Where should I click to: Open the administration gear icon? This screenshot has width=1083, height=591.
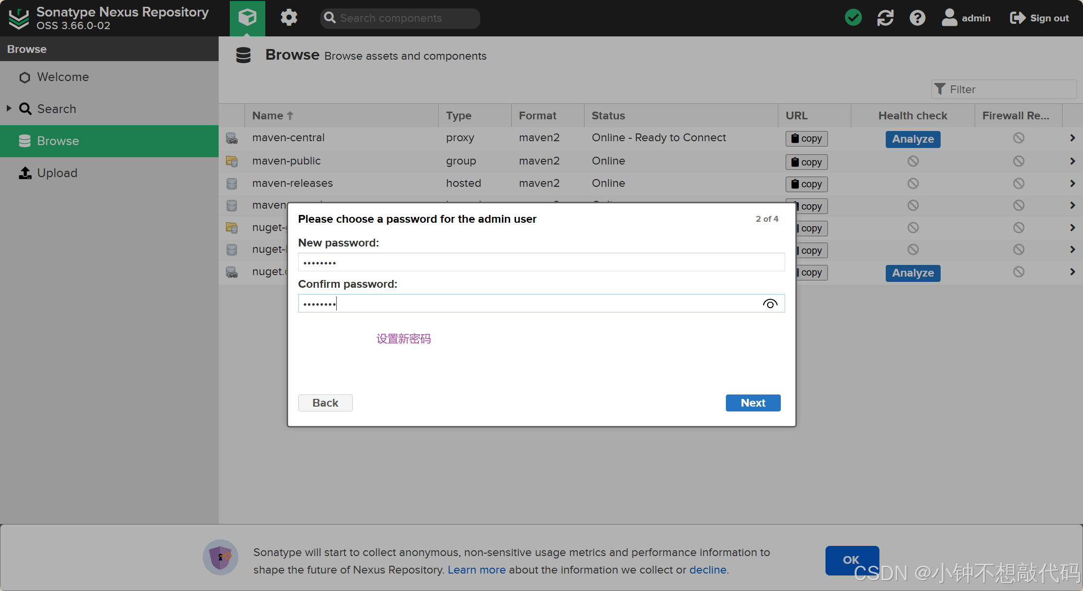(289, 18)
